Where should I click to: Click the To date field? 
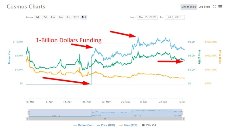175,17
